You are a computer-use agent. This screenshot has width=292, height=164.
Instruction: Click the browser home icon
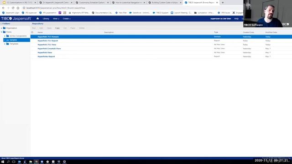point(18,8)
